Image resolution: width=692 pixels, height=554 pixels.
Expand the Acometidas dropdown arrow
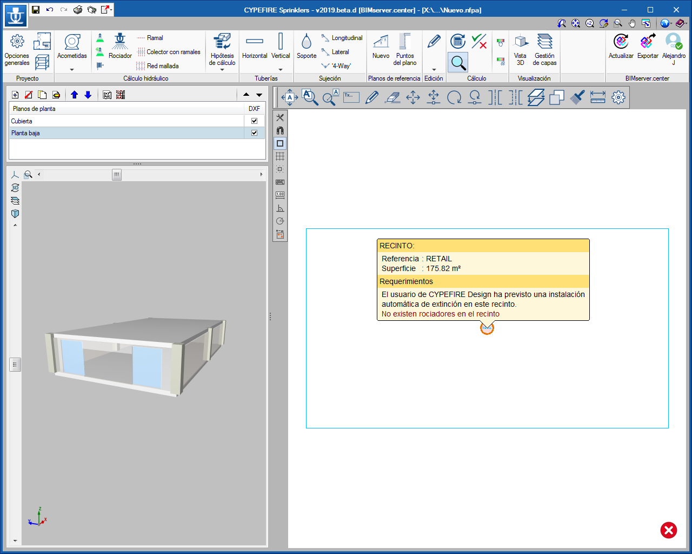72,69
